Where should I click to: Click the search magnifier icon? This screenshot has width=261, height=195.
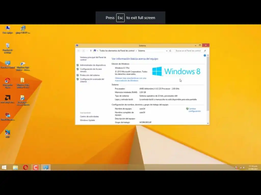[x=205, y=51]
